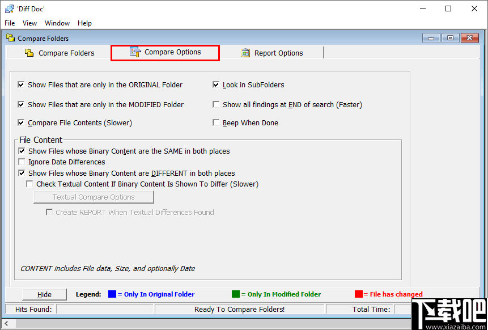Viewport: 488px width, 330px height.
Task: Close the inner Compare Folders window
Action: pyautogui.click(x=470, y=38)
